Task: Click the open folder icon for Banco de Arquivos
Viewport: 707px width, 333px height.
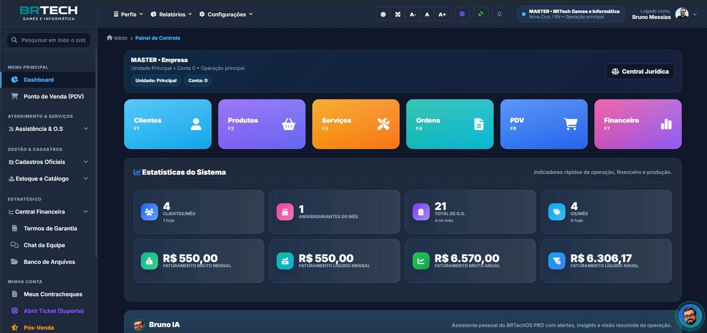Action: (x=14, y=261)
